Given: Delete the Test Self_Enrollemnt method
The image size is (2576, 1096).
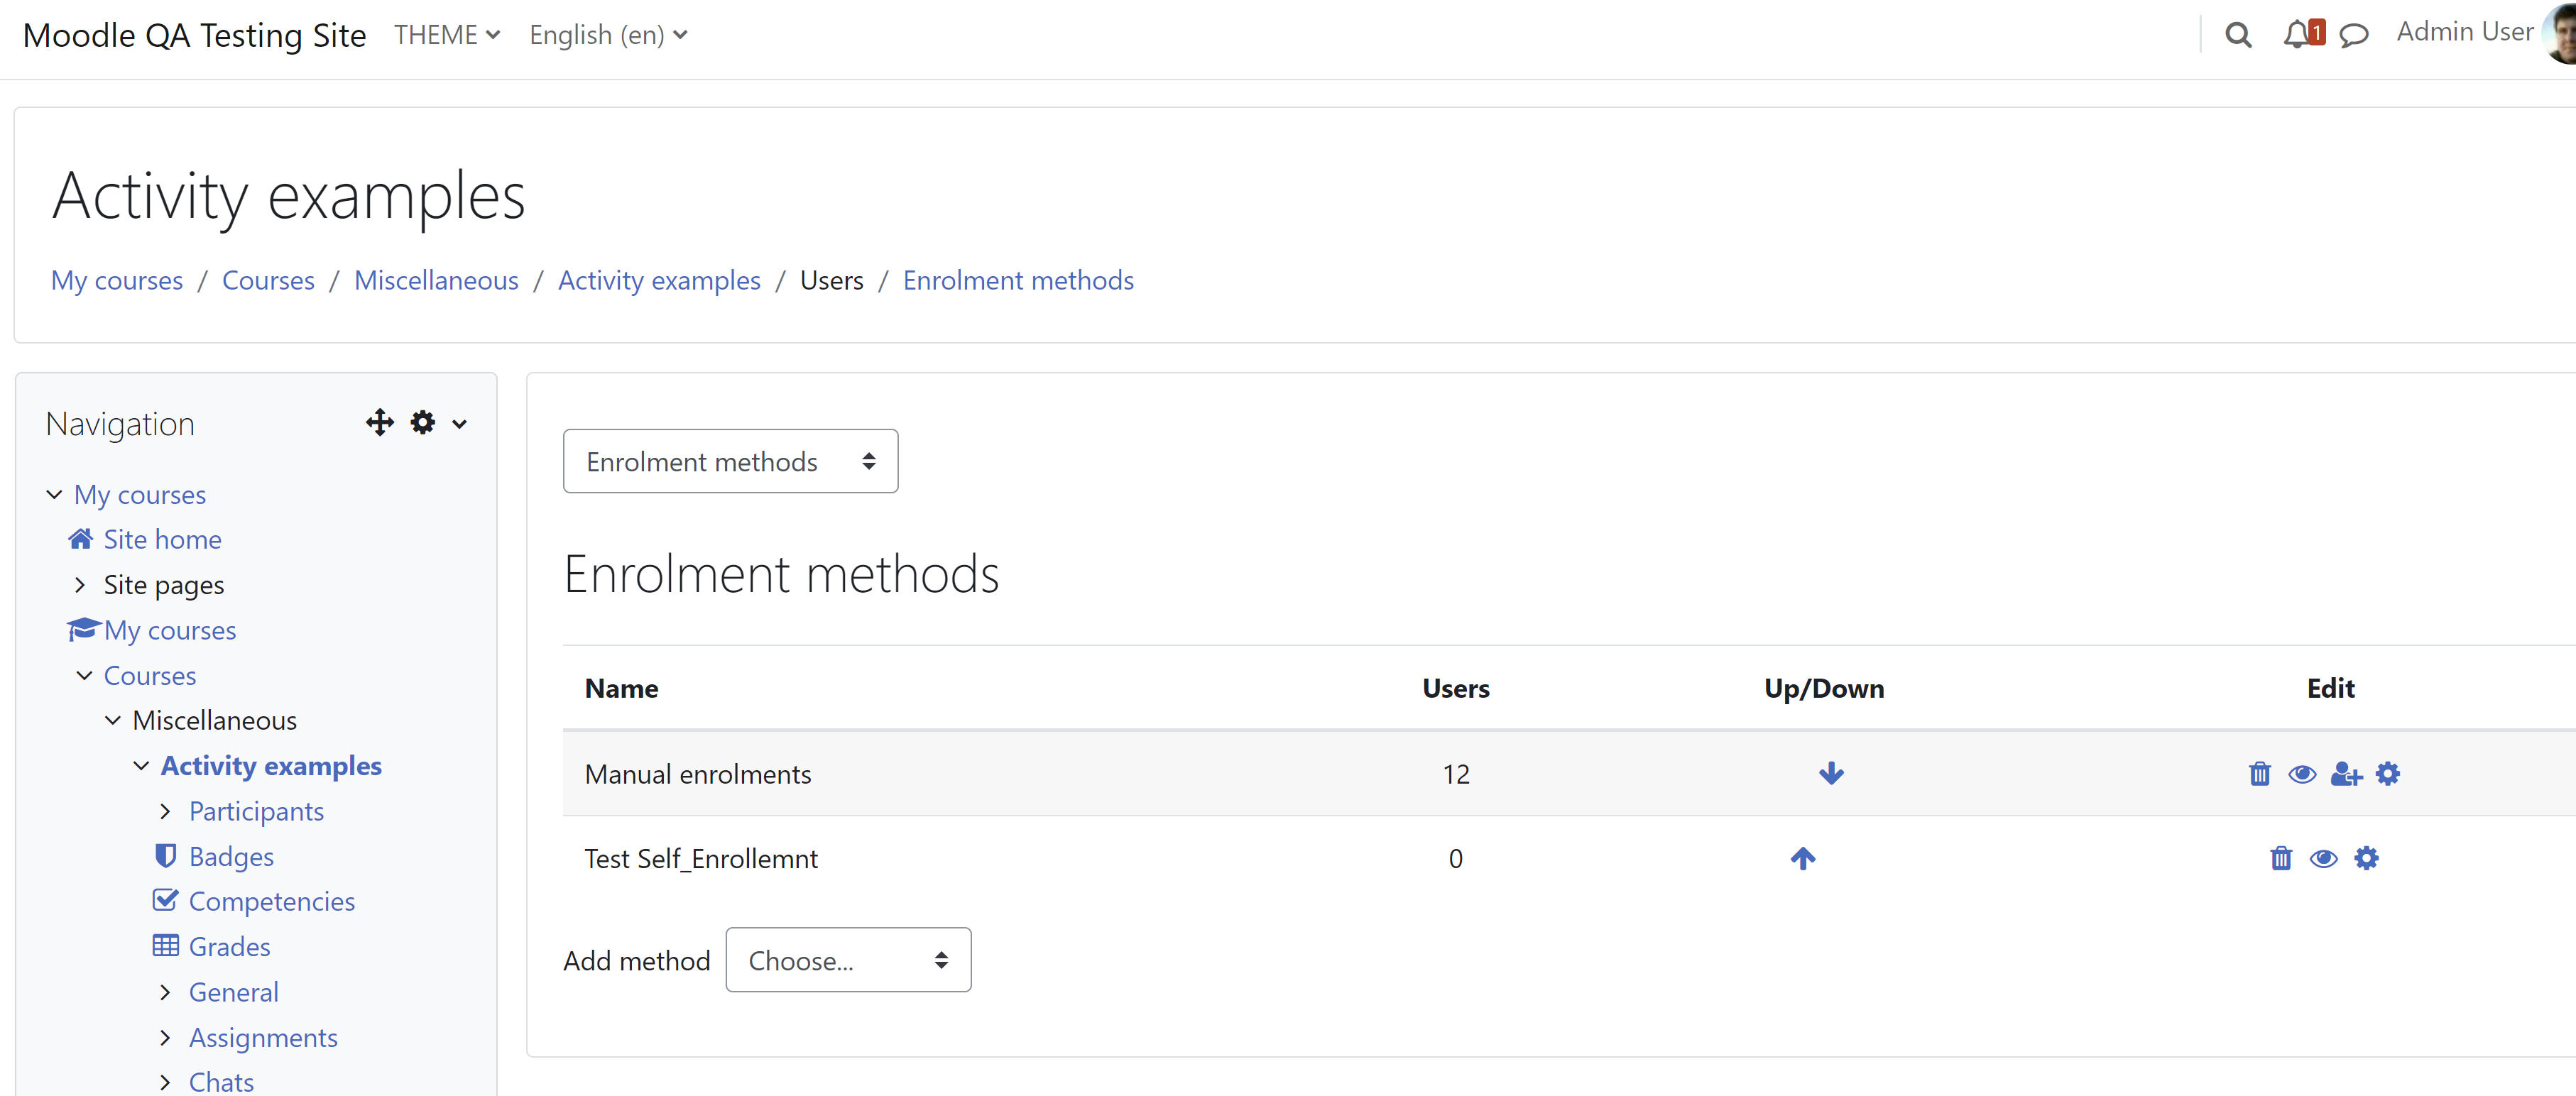Looking at the screenshot, I should coord(2281,858).
